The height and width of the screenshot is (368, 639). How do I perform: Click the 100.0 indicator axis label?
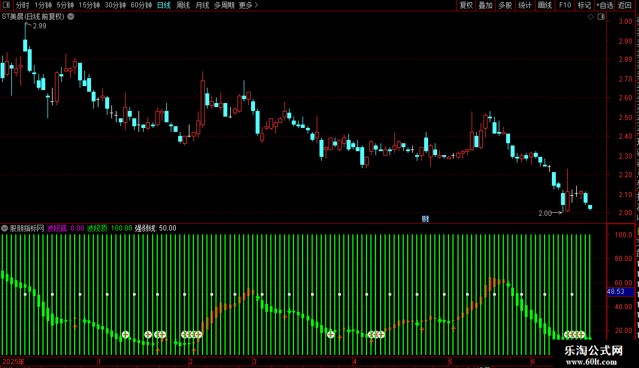tap(624, 234)
